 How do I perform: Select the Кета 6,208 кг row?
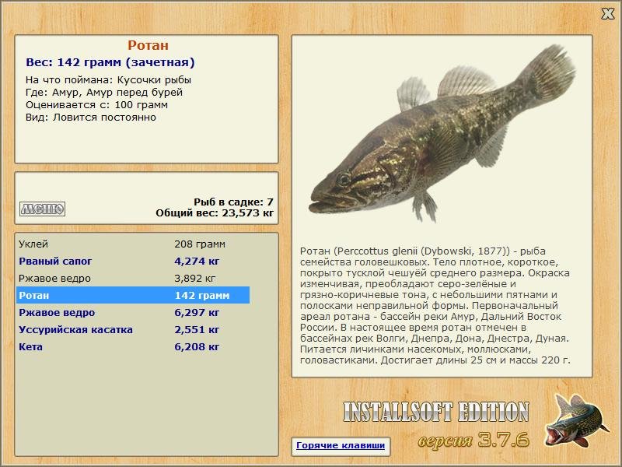click(x=133, y=346)
